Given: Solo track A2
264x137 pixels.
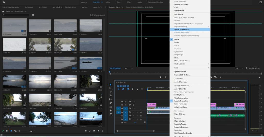Looking at the screenshot, I should [137, 116].
